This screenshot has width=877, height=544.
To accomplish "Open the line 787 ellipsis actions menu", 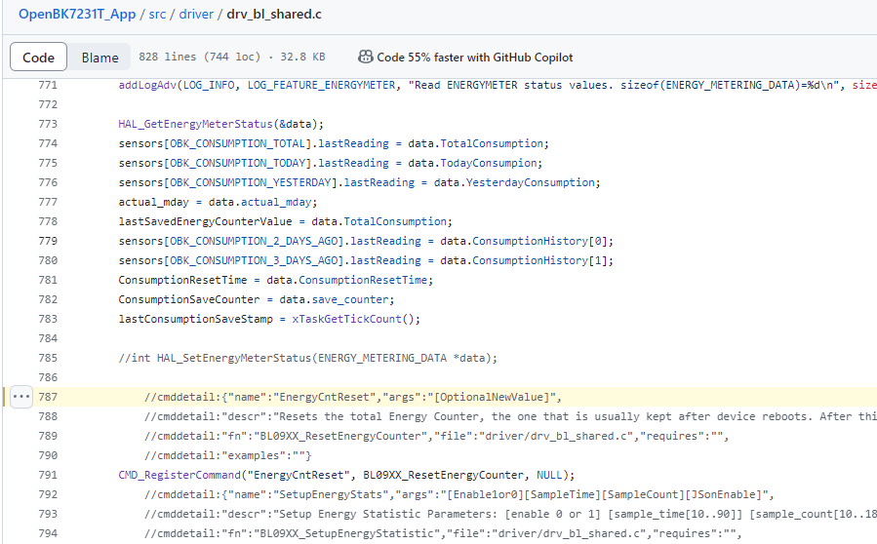I will [x=21, y=397].
